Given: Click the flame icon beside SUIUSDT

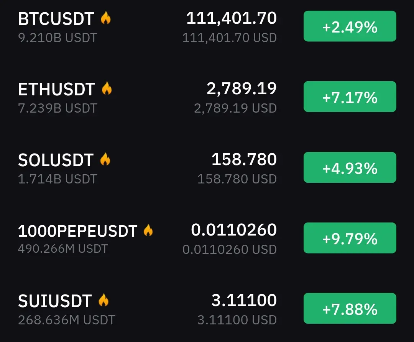Looking at the screenshot, I should click(x=103, y=300).
